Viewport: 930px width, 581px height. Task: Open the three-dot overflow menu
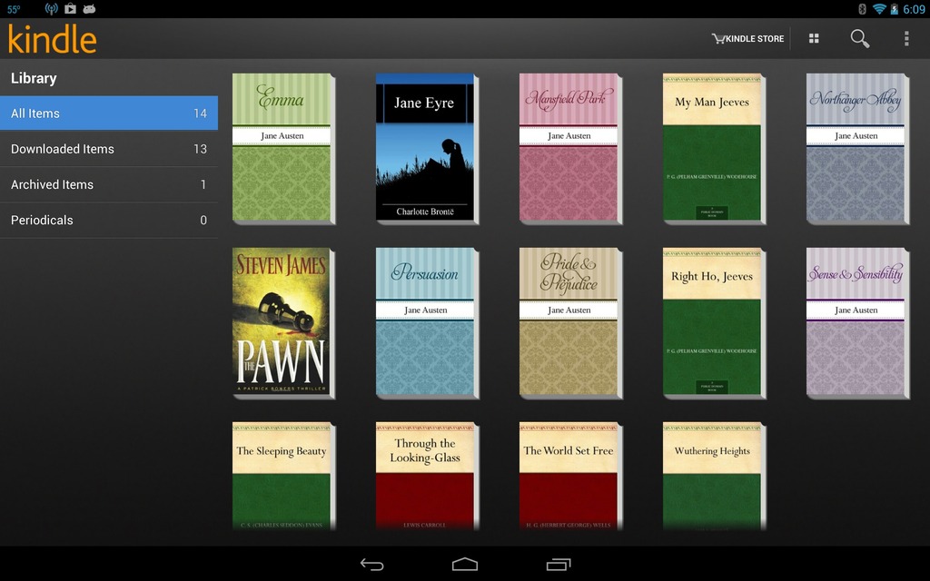tap(905, 39)
